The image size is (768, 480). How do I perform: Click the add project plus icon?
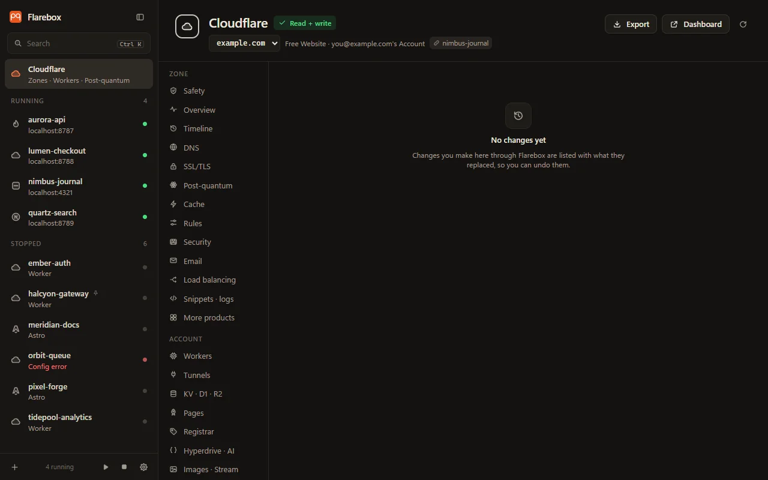click(15, 467)
